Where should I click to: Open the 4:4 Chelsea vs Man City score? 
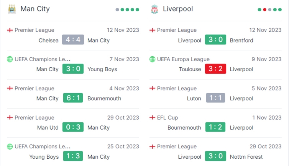73,39
